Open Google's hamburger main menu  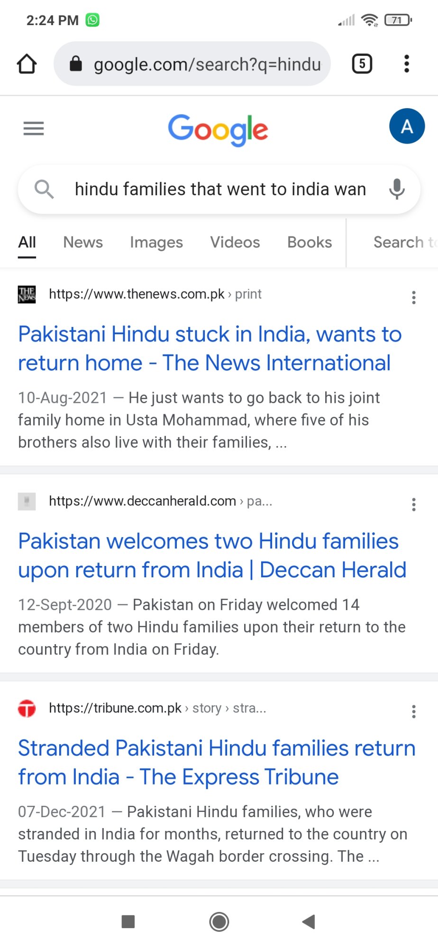click(x=34, y=128)
